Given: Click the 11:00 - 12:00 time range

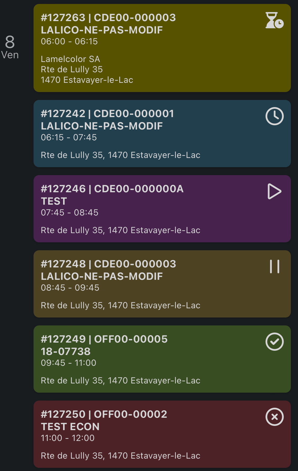Looking at the screenshot, I should 68,438.
